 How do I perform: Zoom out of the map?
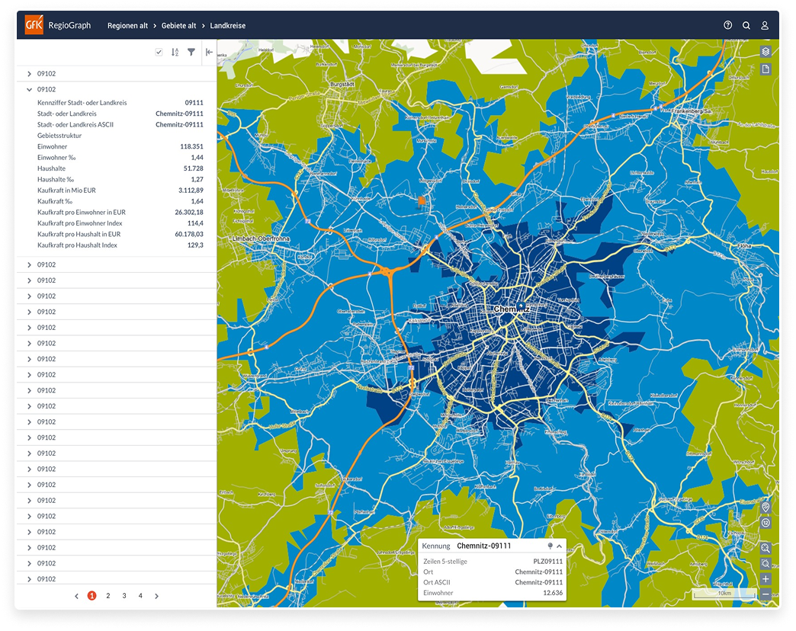coord(766,594)
